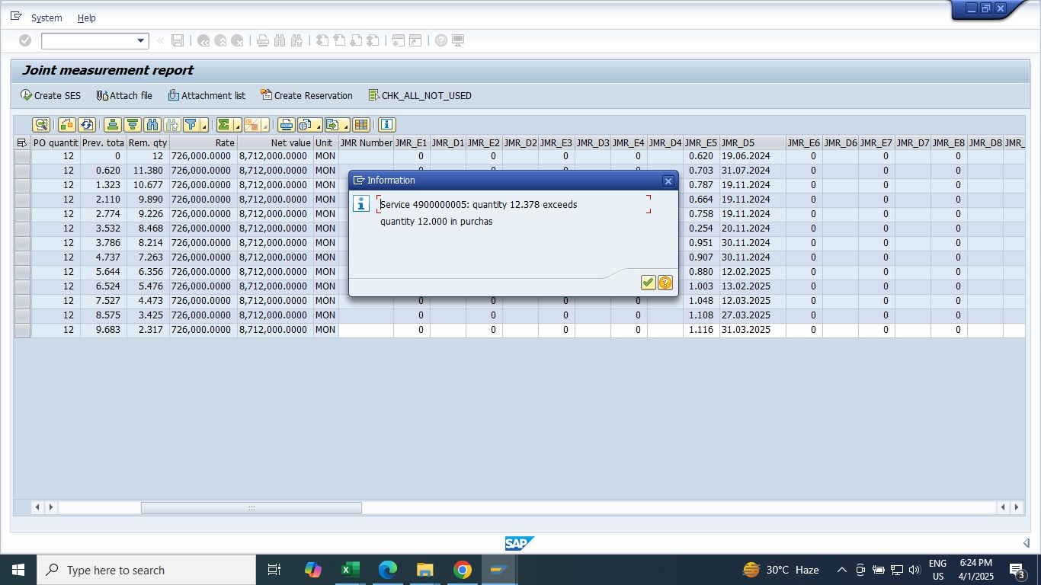Click the green checkmark in Information dialog
Image resolution: width=1041 pixels, height=585 pixels.
point(648,283)
